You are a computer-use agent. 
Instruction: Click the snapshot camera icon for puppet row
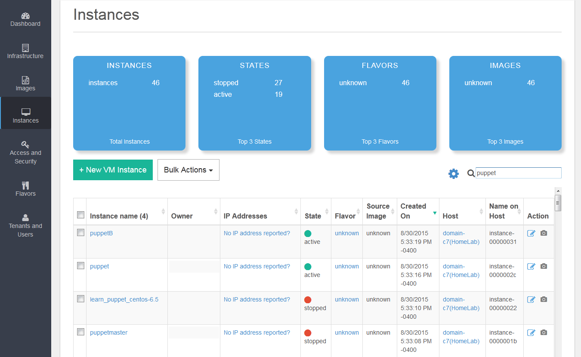coord(544,266)
